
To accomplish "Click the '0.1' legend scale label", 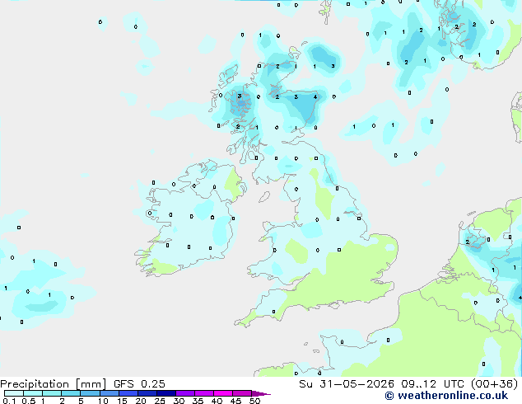I will point(9,401).
